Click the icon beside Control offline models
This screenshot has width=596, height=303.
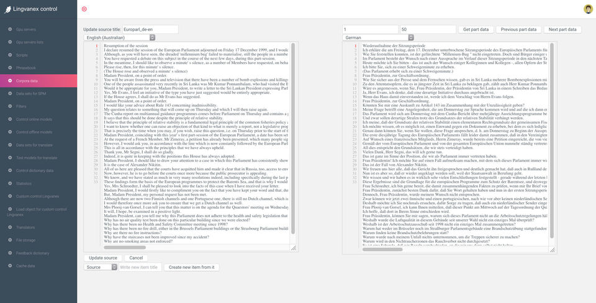pos(10,132)
